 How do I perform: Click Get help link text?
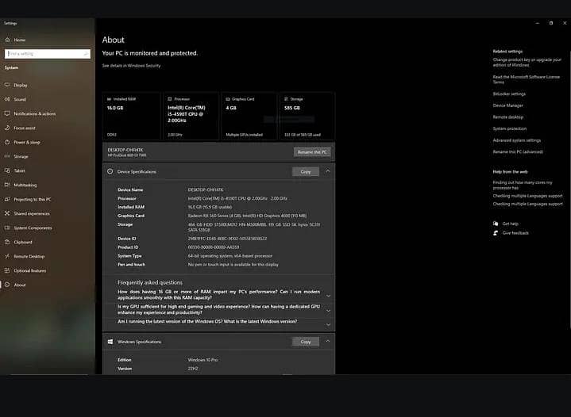510,224
